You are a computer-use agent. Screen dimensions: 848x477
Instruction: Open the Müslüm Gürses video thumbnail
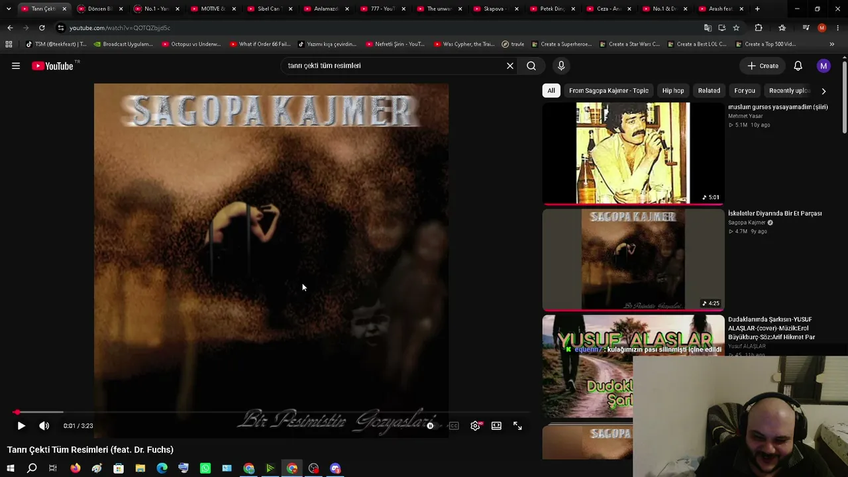(x=633, y=153)
